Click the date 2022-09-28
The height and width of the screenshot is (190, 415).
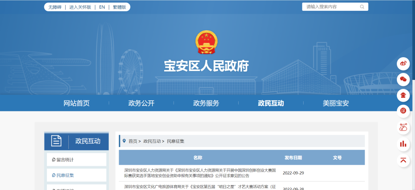coord(293,188)
